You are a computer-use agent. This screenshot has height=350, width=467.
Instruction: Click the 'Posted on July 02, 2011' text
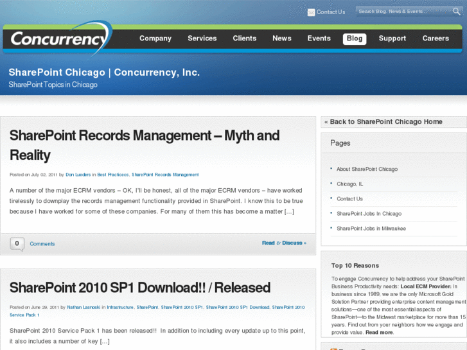33,175
